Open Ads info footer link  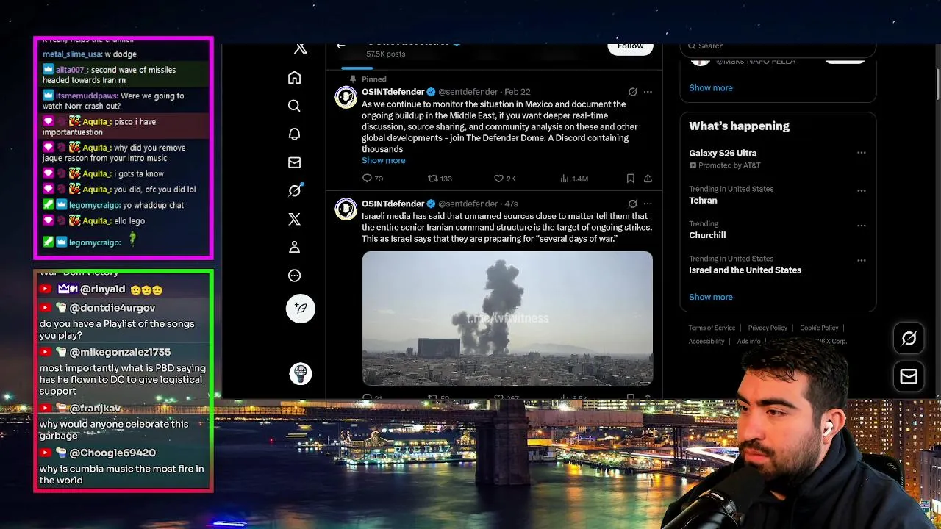748,341
